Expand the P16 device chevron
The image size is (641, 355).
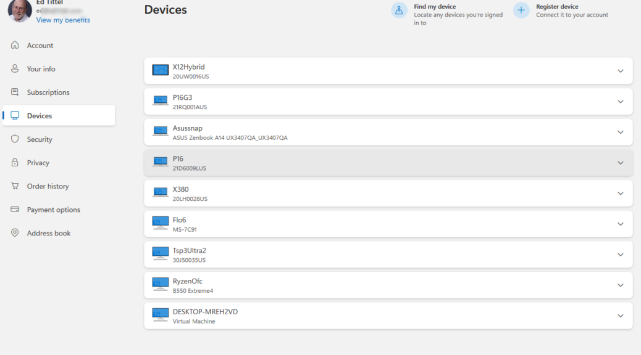click(620, 163)
